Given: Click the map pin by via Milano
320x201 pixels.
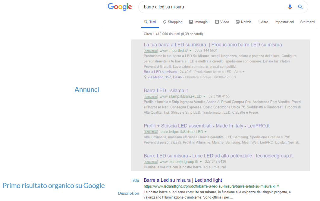Looking at the screenshot, I should 145,77.
